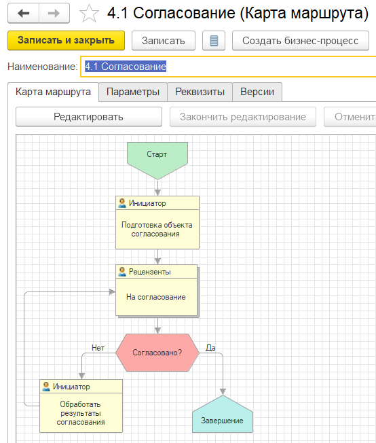Screen dimensions: 376x443
Task: Open the list icon button next to Записать
Action: click(x=214, y=41)
